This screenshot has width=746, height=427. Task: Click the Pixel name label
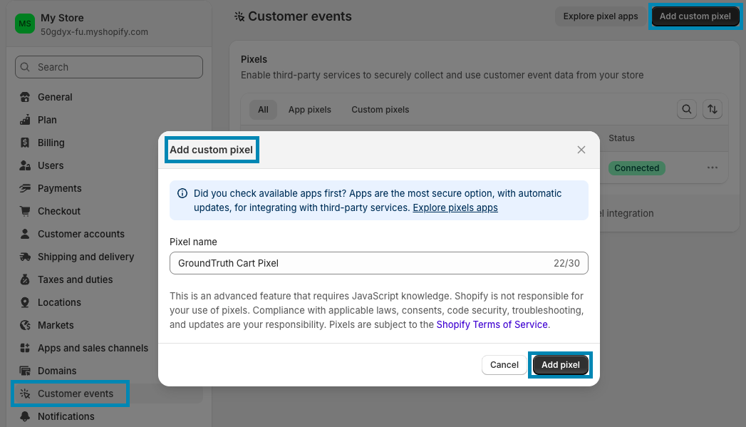(193, 242)
